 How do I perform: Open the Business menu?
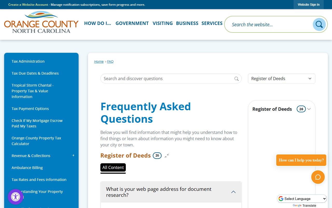[x=187, y=23]
